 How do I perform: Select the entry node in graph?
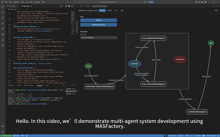coord(88,66)
